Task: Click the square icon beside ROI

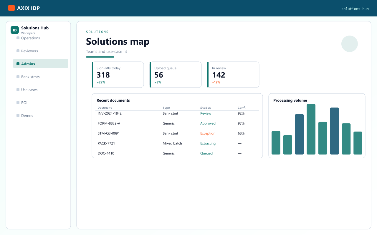Action: pyautogui.click(x=18, y=103)
